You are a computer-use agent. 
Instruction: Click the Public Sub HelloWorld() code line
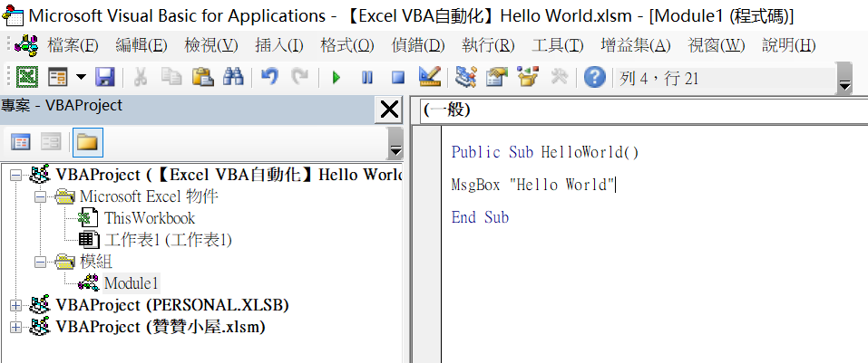click(545, 152)
